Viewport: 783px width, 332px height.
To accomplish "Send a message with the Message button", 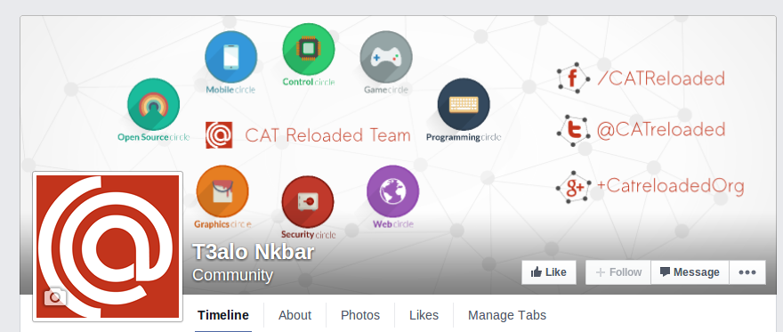I will [690, 272].
